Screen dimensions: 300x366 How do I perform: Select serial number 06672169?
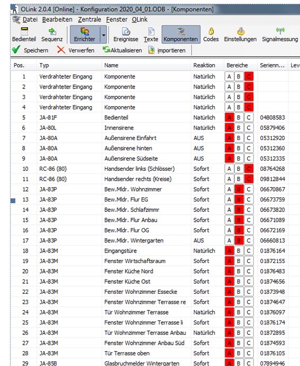[272, 230]
